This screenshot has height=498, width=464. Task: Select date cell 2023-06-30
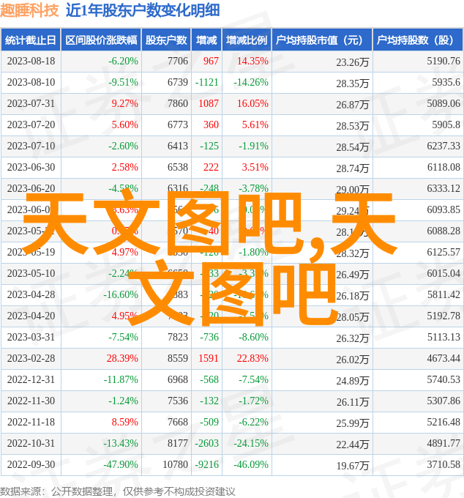[31, 168]
